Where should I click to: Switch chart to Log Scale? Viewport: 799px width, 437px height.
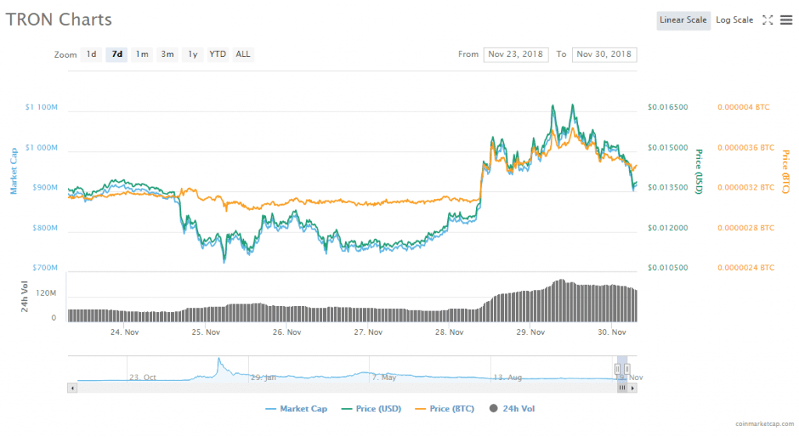734,20
